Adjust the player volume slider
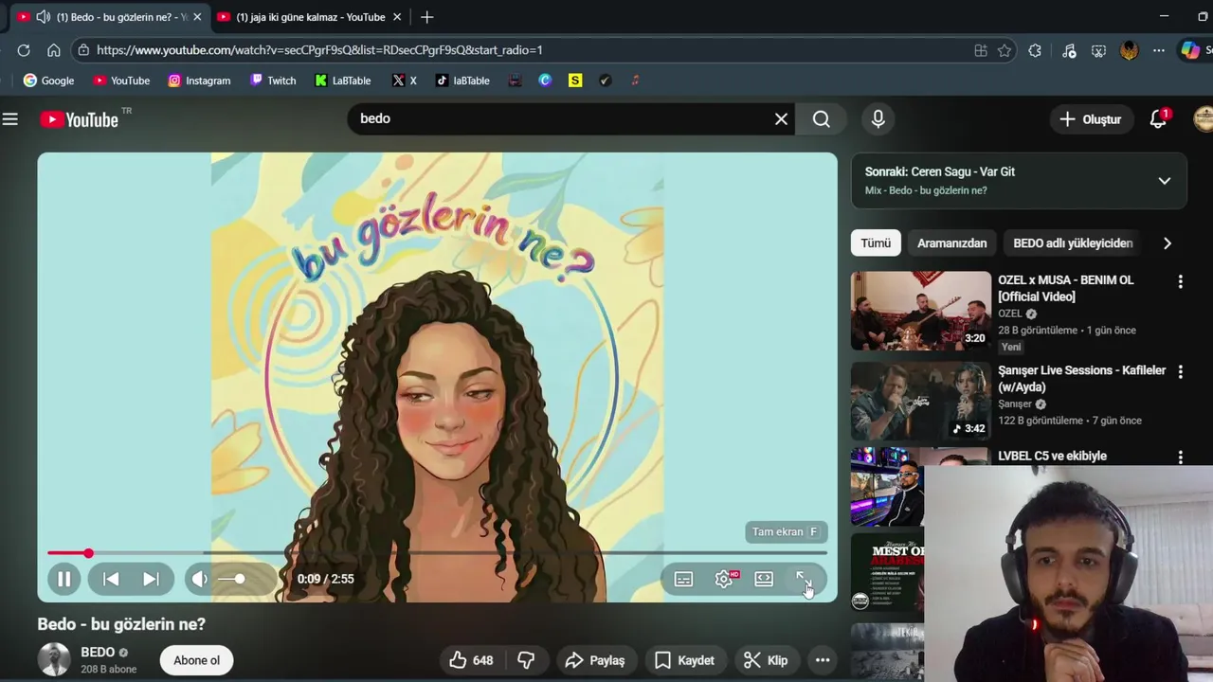This screenshot has width=1213, height=682. 232,579
